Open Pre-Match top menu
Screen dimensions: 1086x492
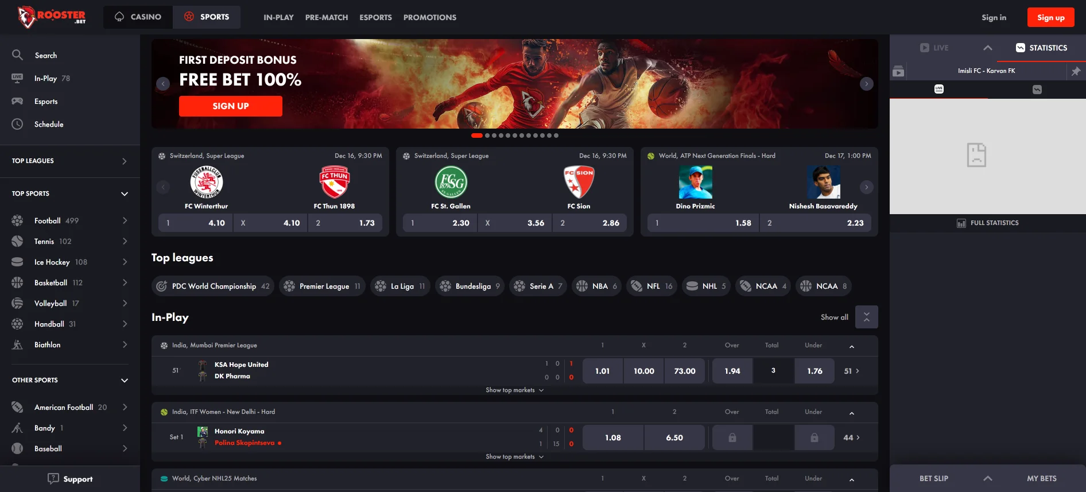[x=327, y=17]
